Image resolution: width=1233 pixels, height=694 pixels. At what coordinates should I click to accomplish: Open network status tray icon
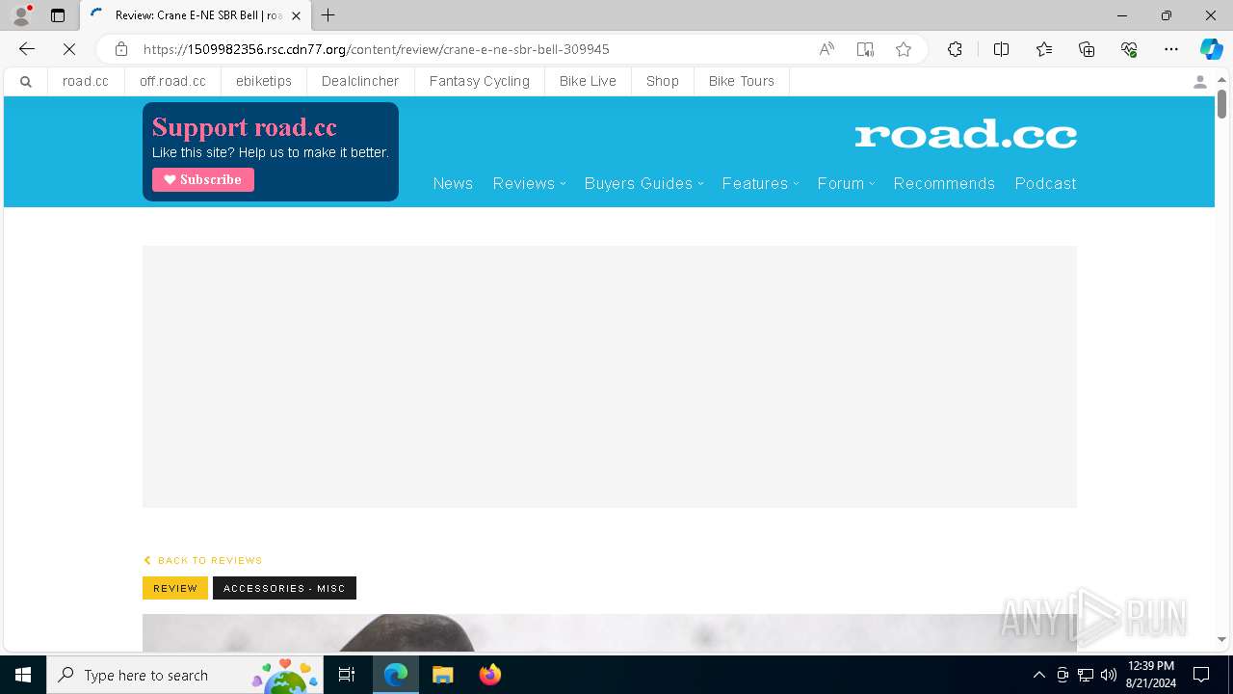1086,675
